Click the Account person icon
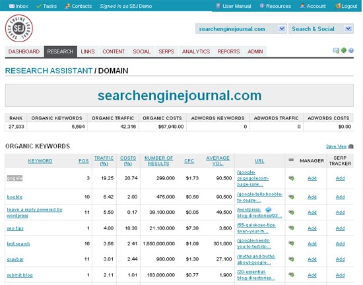Viewport: 363px width, 285px height. (302, 6)
